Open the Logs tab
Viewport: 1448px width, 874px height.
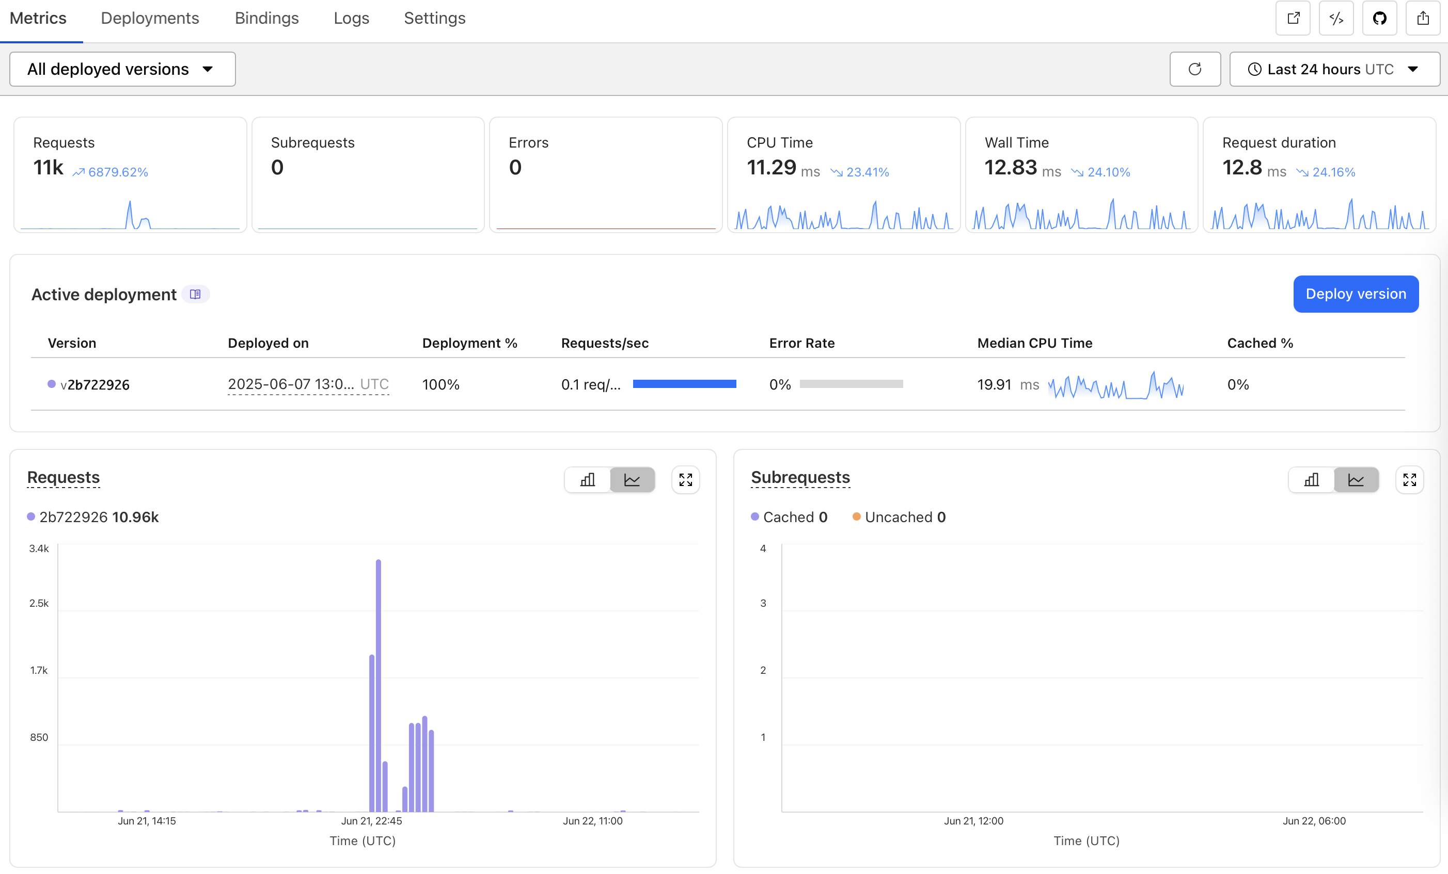pyautogui.click(x=351, y=18)
